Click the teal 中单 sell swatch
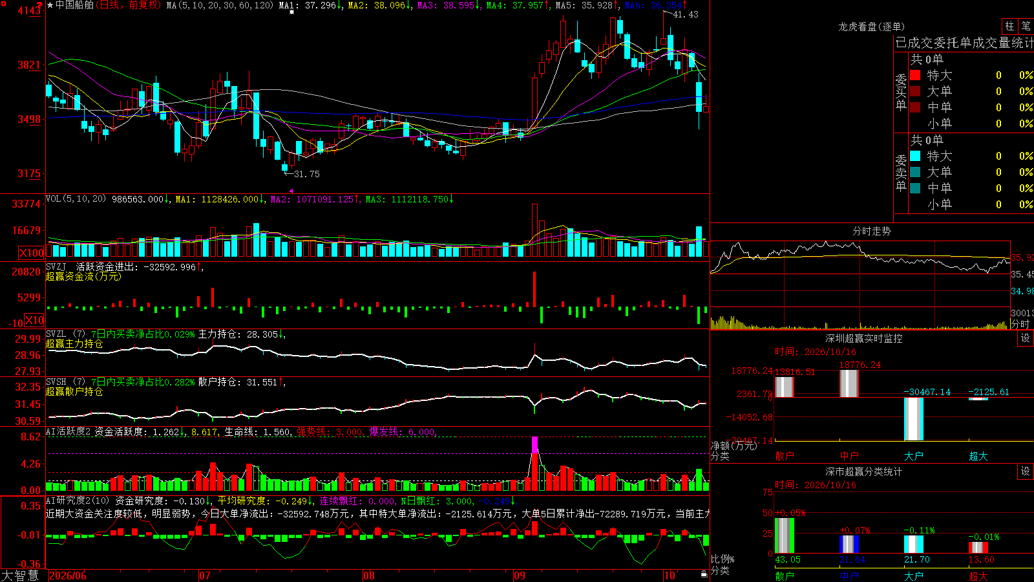Image resolution: width=1034 pixels, height=582 pixels. (x=915, y=188)
